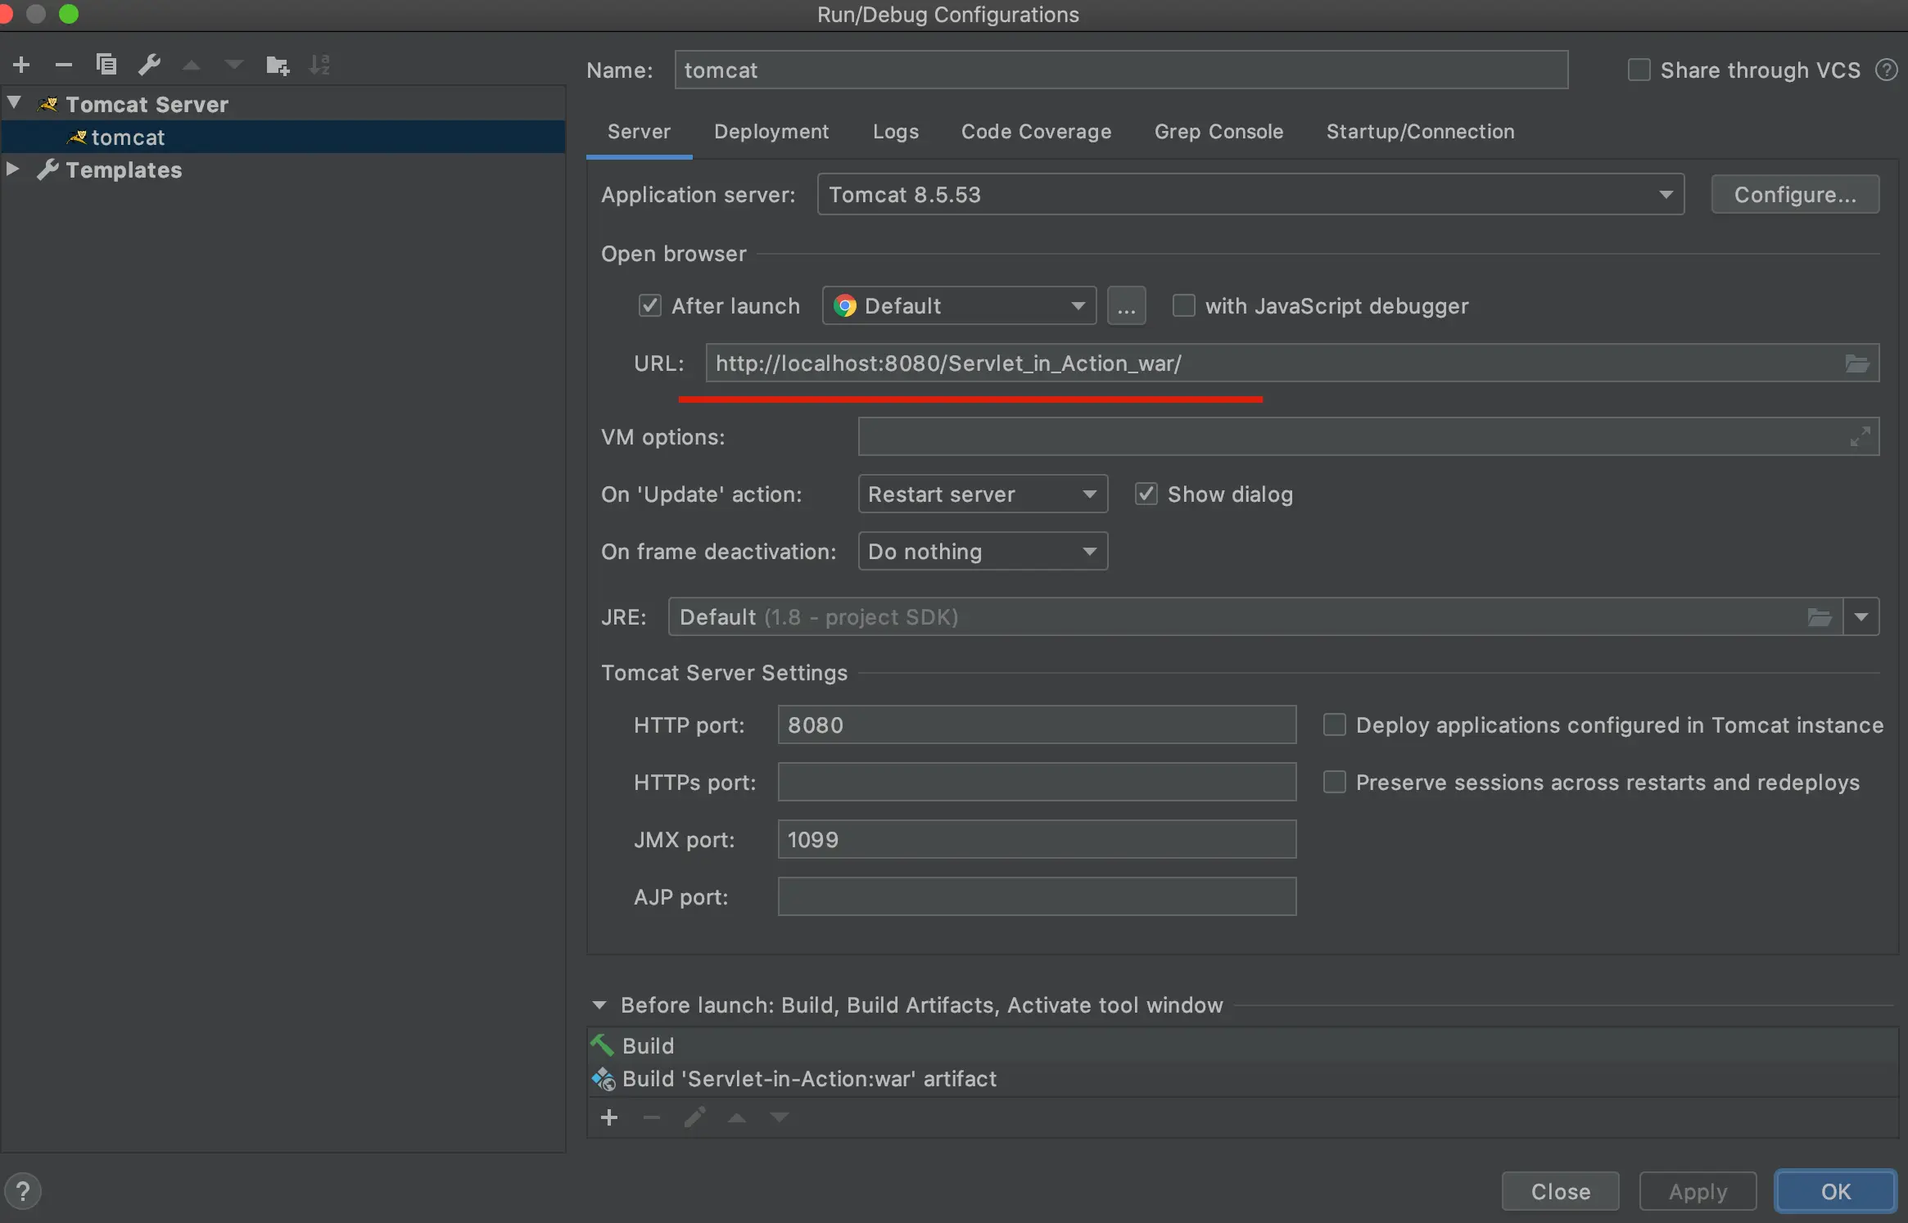Enable with JavaScript debugger option
Viewport: 1908px width, 1223px height.
tap(1183, 306)
